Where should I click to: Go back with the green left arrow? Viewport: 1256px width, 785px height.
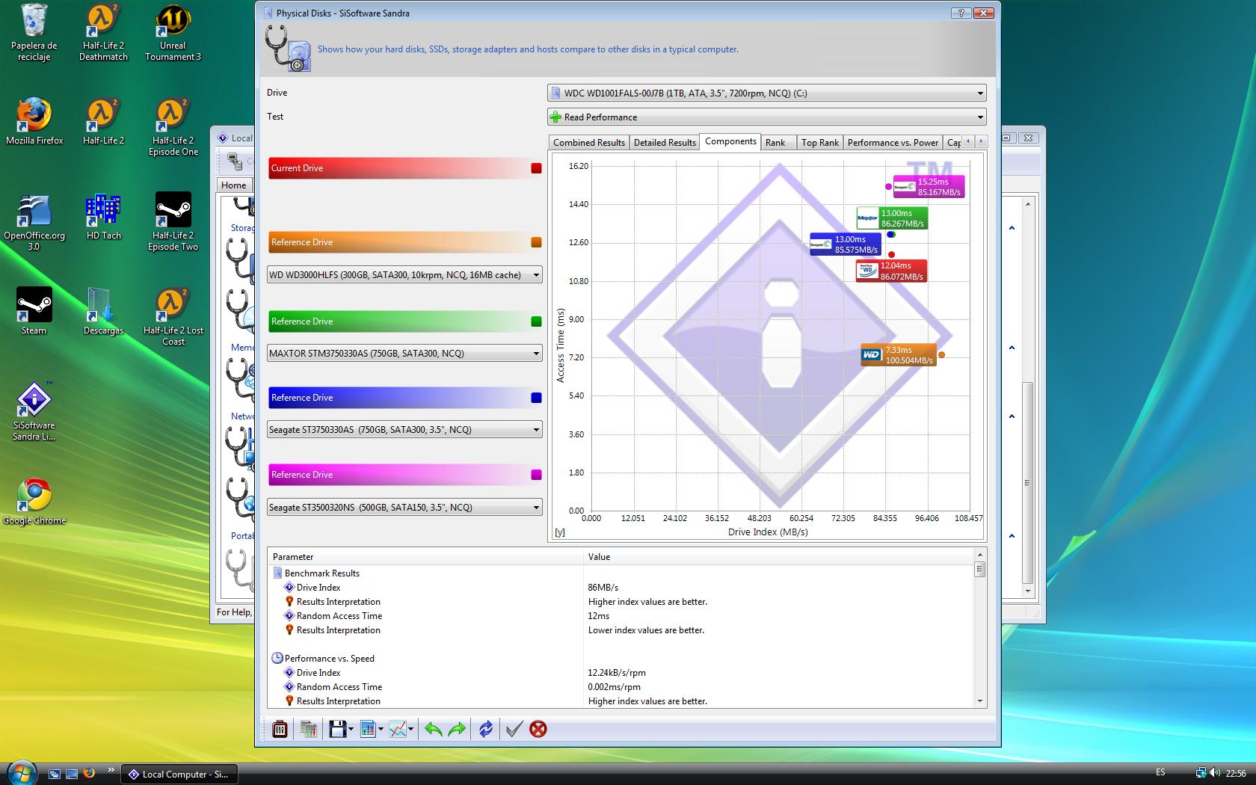tap(433, 729)
